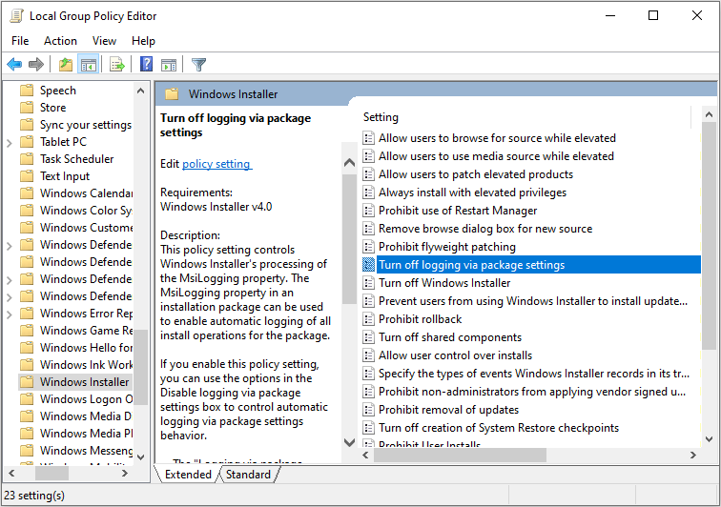Click policy icon beside Prohibit use of Restart Manager
This screenshot has width=721, height=507.
(x=368, y=211)
